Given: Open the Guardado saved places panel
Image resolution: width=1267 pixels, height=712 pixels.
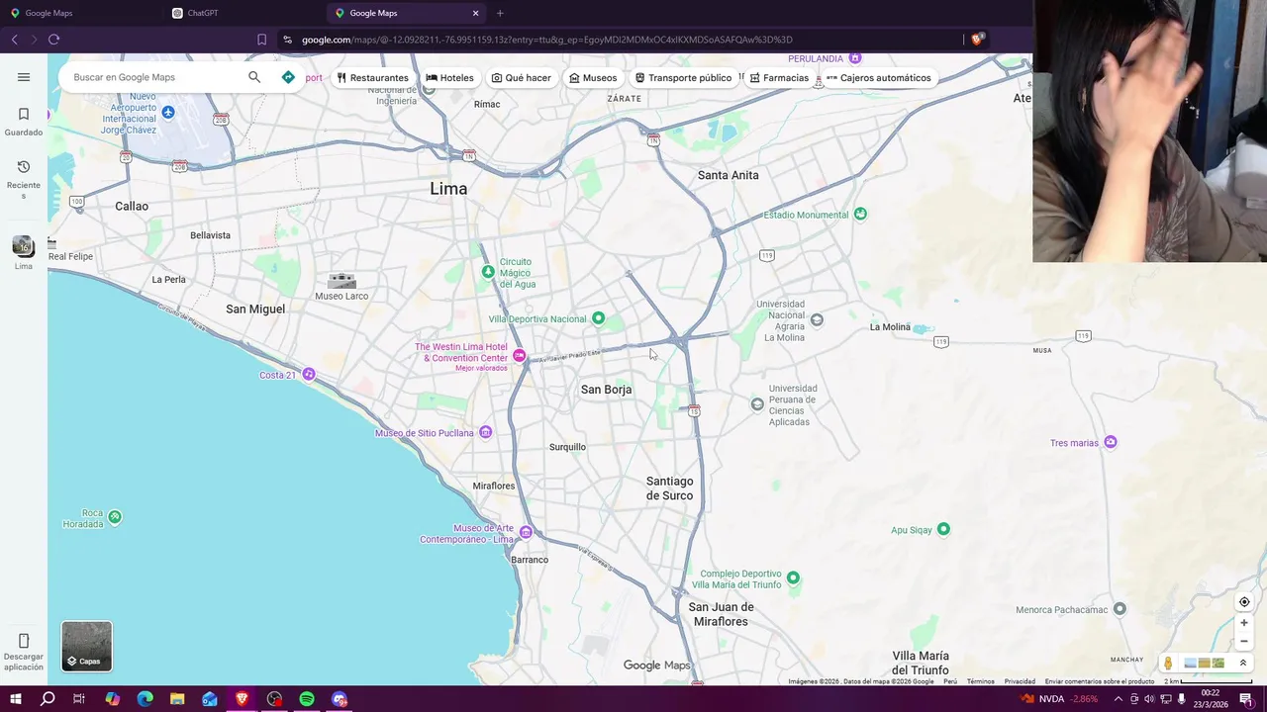Looking at the screenshot, I should (24, 122).
